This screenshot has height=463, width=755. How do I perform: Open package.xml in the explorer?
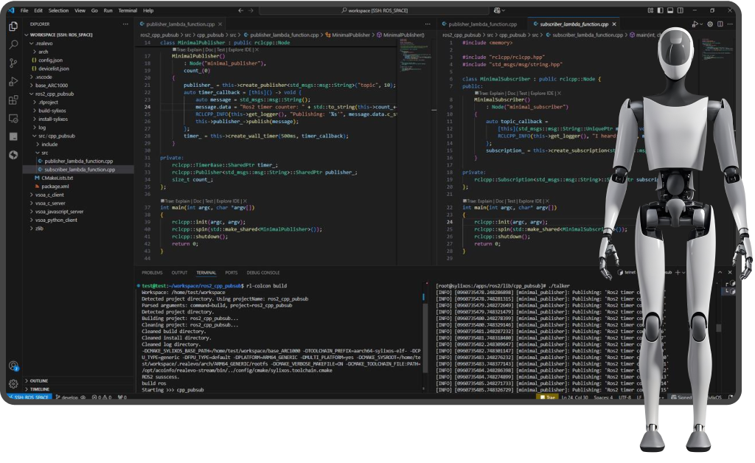coord(55,187)
